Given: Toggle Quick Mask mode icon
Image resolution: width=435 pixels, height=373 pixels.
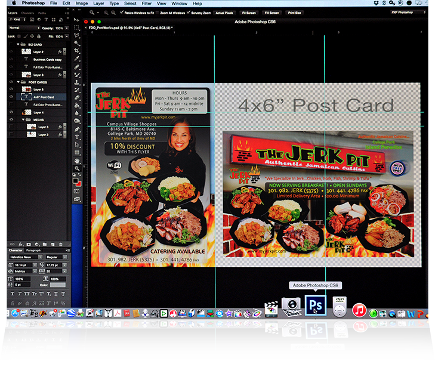Looking at the screenshot, I should 76,192.
